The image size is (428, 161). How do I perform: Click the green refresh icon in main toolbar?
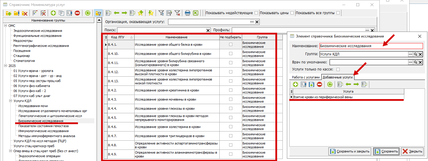[x=87, y=13]
